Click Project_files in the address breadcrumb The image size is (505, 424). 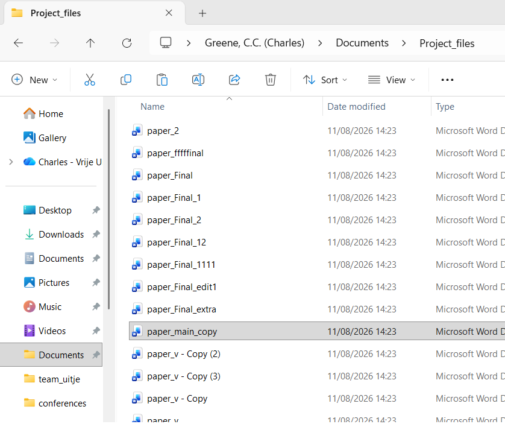pyautogui.click(x=447, y=43)
